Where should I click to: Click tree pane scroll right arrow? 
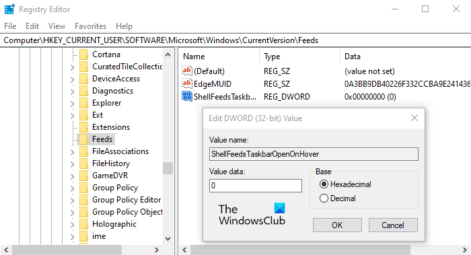[x=156, y=250]
